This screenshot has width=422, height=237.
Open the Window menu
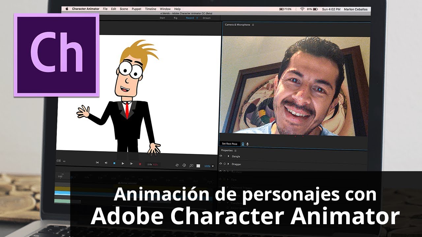(x=165, y=9)
